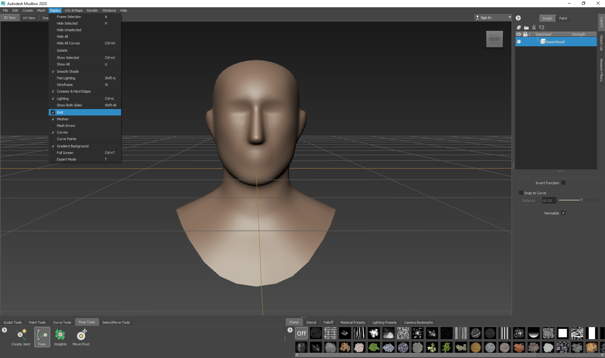Select the green bush stamp
The width and height of the screenshot is (605, 358).
[x=374, y=347]
